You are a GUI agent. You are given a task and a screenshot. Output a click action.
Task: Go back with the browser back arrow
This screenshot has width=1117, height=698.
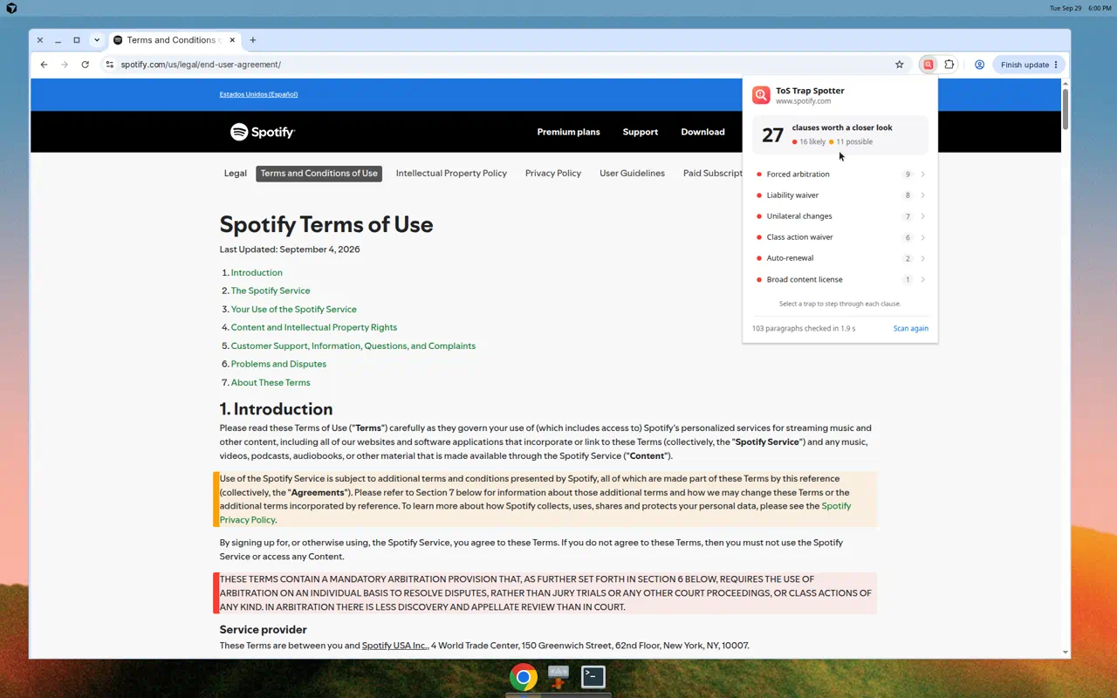coord(45,65)
